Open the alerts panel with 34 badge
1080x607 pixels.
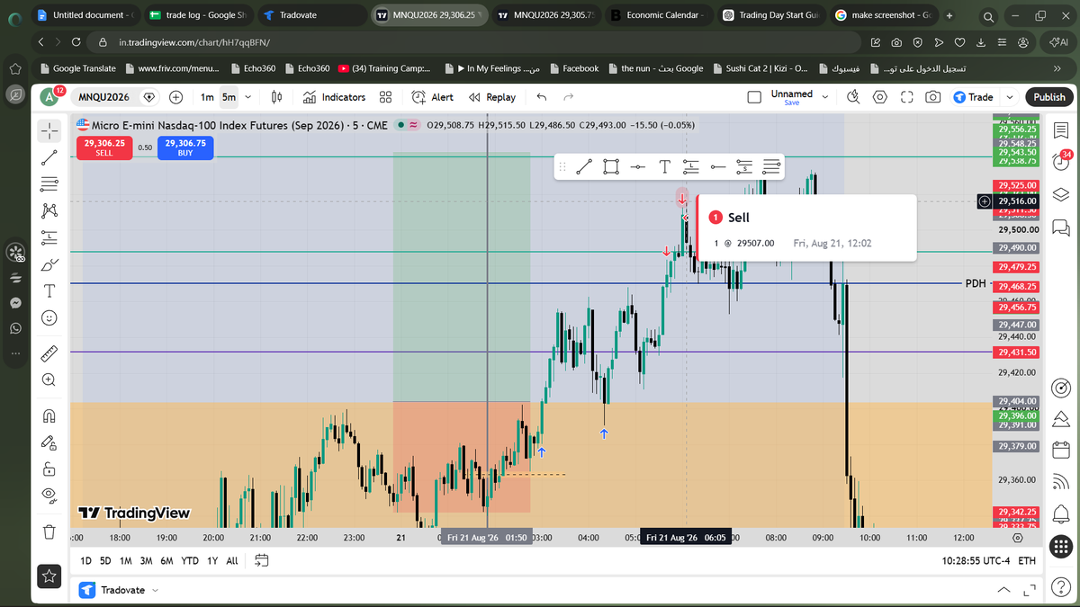point(1061,163)
